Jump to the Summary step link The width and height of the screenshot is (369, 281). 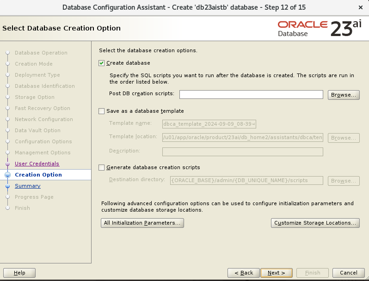28,186
